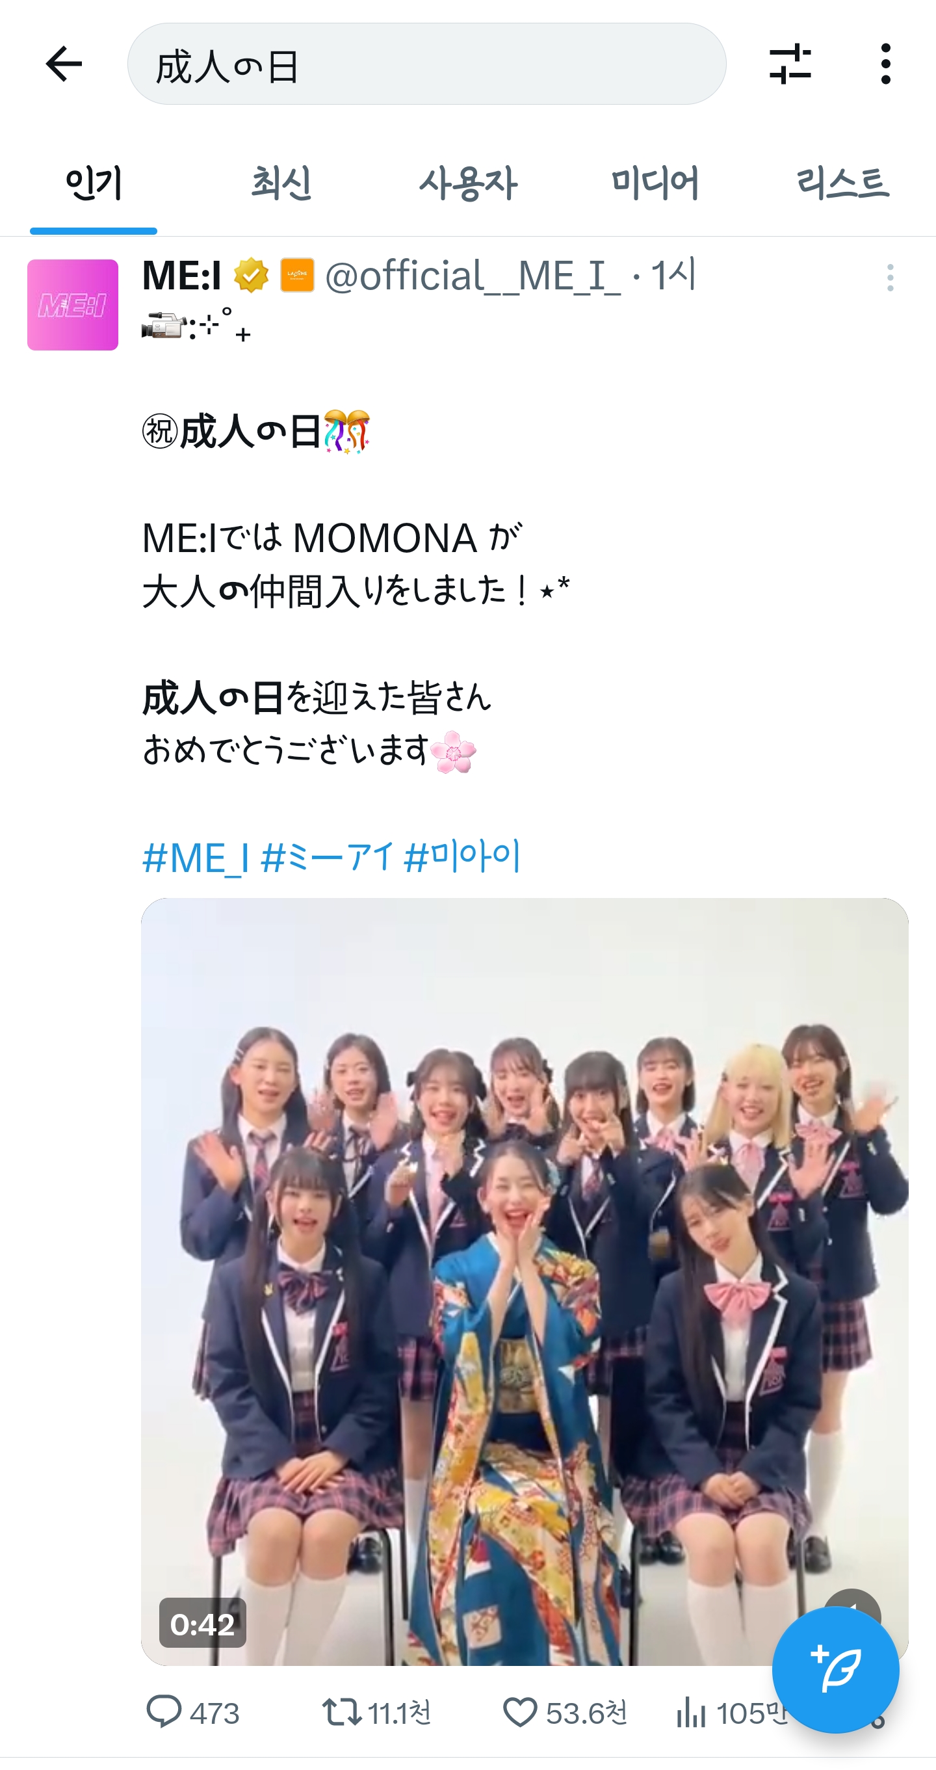
Task: Open the #ミーアイ hashtag
Action: [x=327, y=858]
